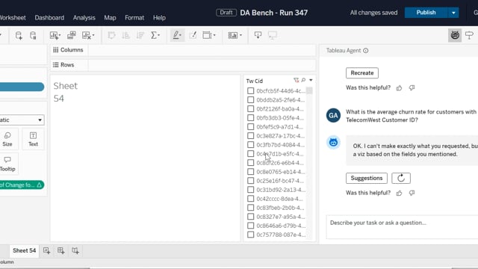478x269 pixels.
Task: Add a new dashboard tab icon
Action: [x=61, y=251]
